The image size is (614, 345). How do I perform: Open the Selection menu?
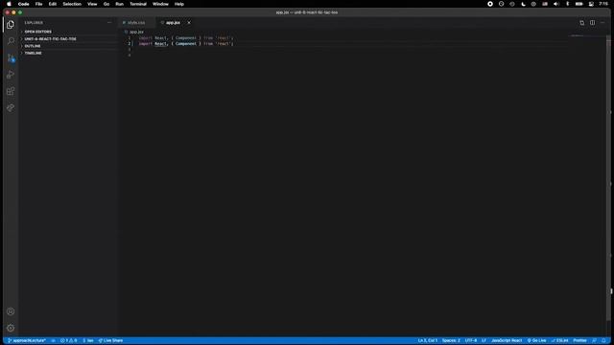(x=72, y=4)
